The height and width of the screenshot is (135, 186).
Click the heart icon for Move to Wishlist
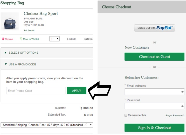coord(21,39)
